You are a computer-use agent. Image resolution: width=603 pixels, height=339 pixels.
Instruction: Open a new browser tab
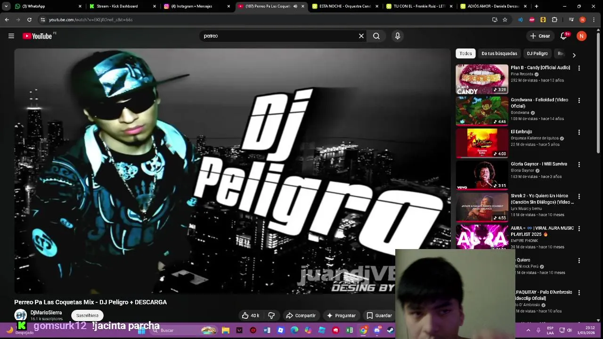click(x=536, y=6)
